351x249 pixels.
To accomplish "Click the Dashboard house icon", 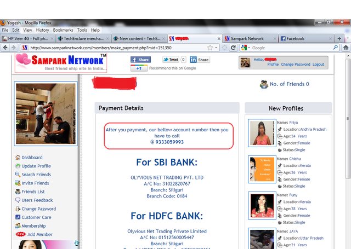I will point(18,158).
